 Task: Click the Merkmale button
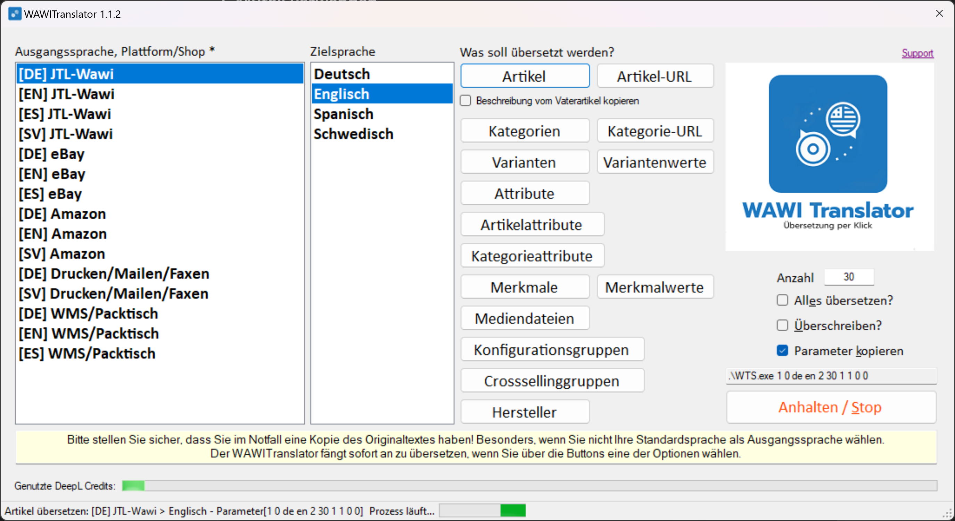pyautogui.click(x=525, y=287)
